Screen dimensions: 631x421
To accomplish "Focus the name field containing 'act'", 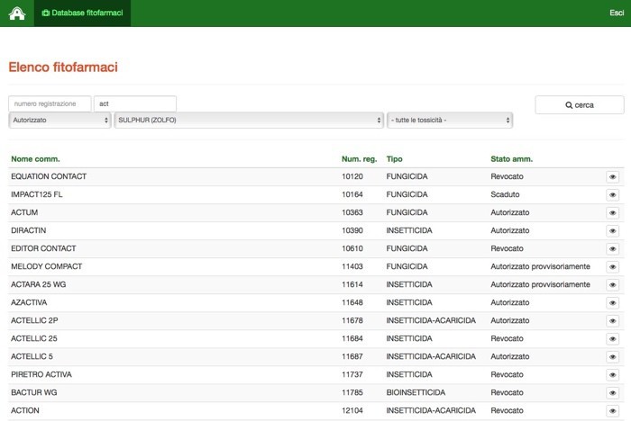I will point(135,103).
